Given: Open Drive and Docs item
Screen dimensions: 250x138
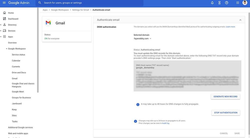Looking at the screenshot, I should tap(19, 73).
